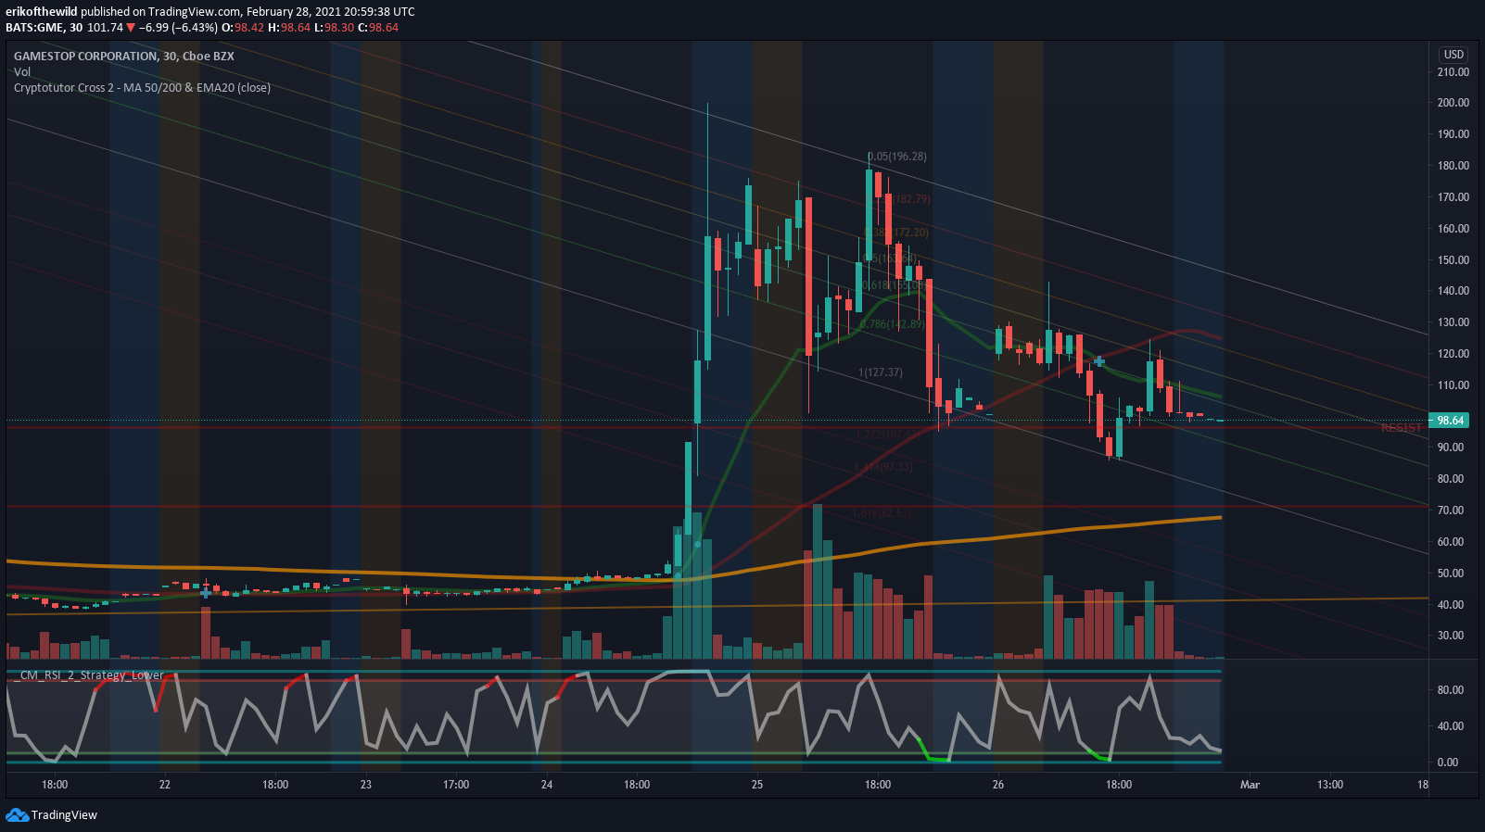Screen dimensions: 1485x832
Task: Click the 30.00 price axis label
Action: pos(1451,636)
